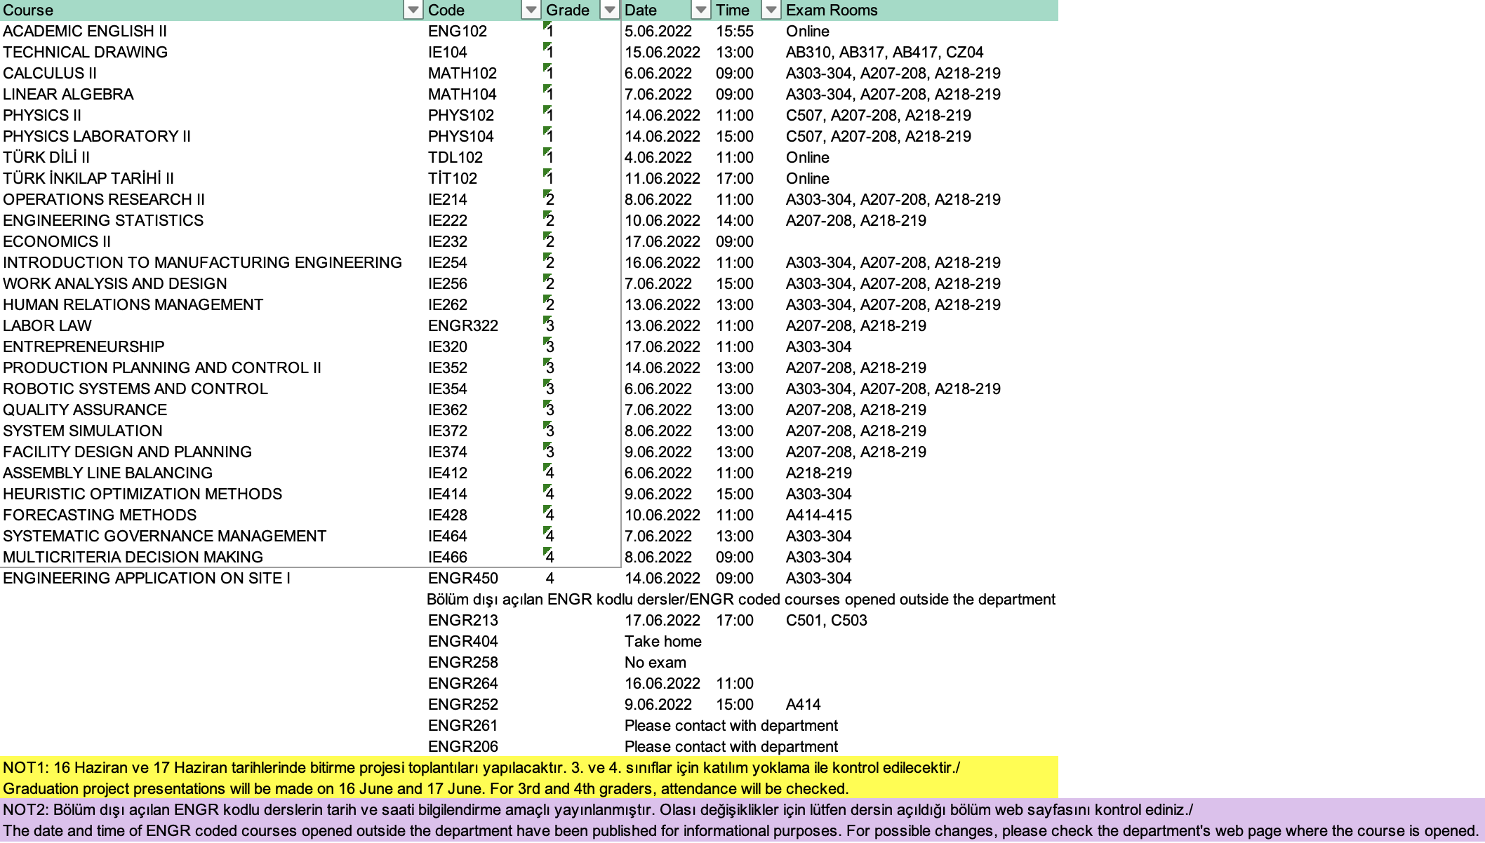Open the Grade column filter dropdown
The width and height of the screenshot is (1485, 843).
(x=609, y=10)
